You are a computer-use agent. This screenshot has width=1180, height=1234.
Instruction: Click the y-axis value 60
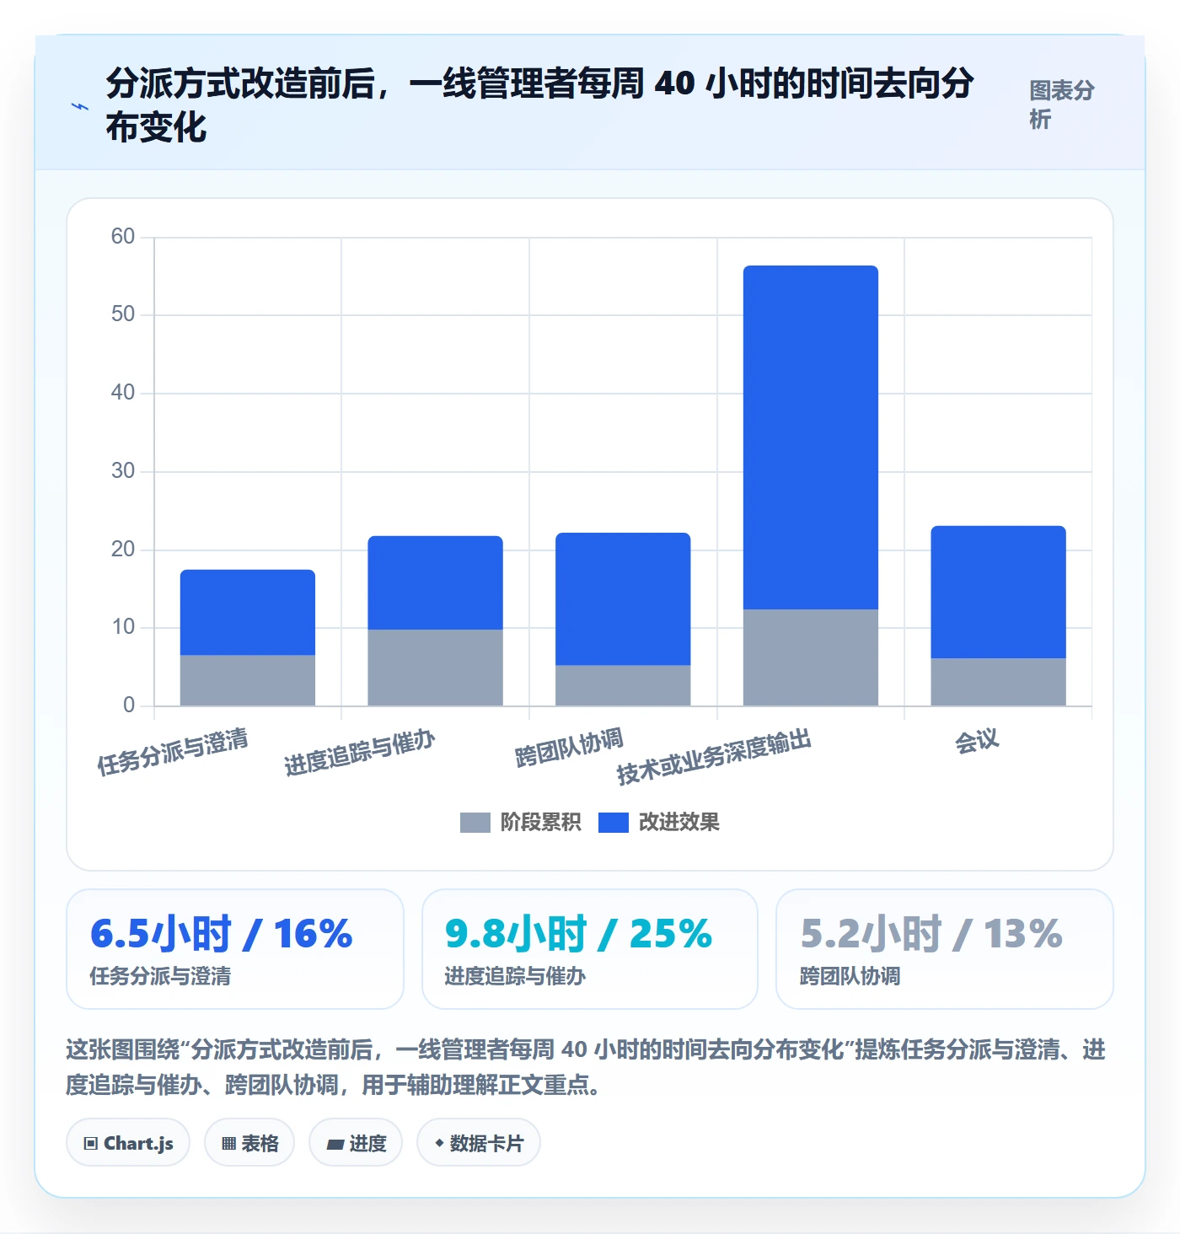(x=123, y=236)
